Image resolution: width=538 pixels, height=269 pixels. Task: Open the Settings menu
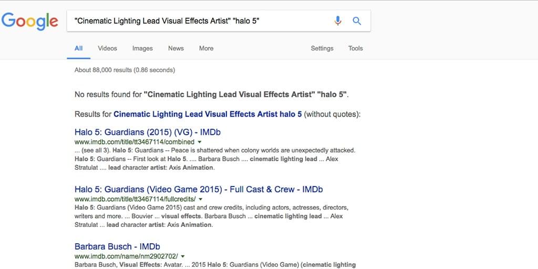322,48
